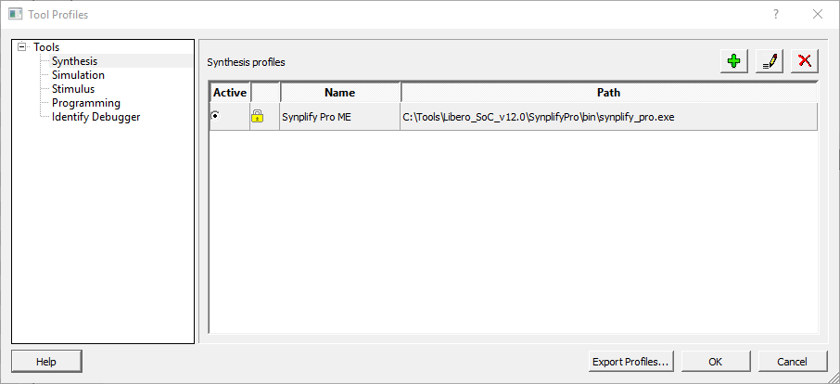Open Help for Tool Profiles
This screenshot has width=840, height=384.
[x=46, y=362]
